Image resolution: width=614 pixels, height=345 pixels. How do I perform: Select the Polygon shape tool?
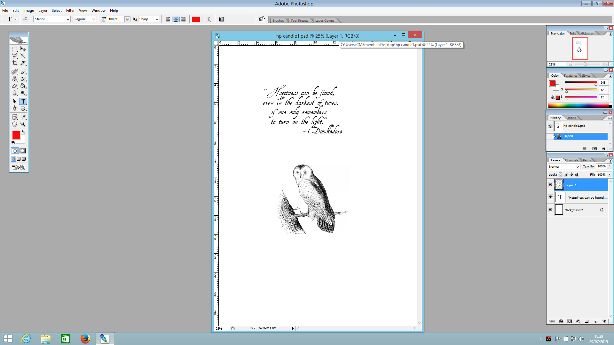23,108
